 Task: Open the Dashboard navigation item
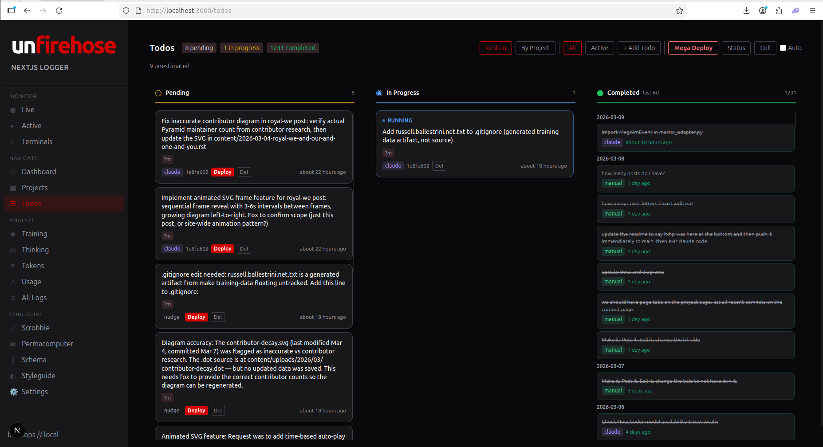[x=39, y=172]
